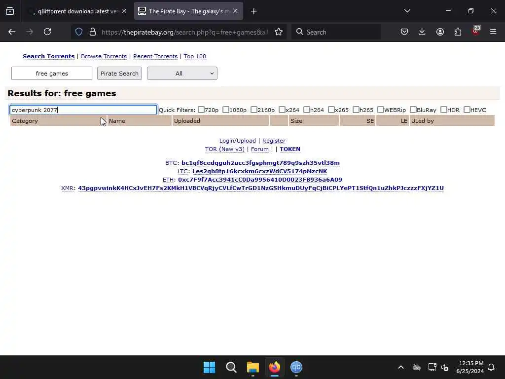Viewport: 505px width, 379px height.
Task: Open taskbar Search
Action: click(231, 367)
